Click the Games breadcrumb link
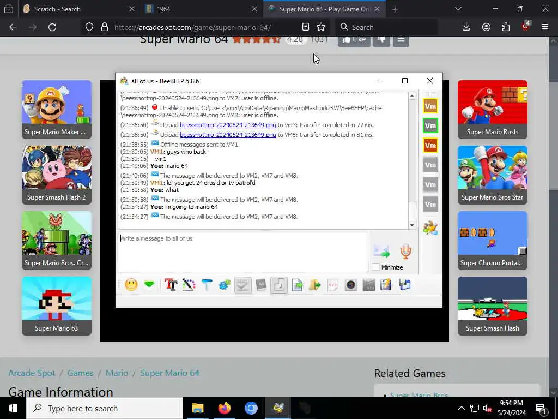The image size is (558, 419). (81, 373)
